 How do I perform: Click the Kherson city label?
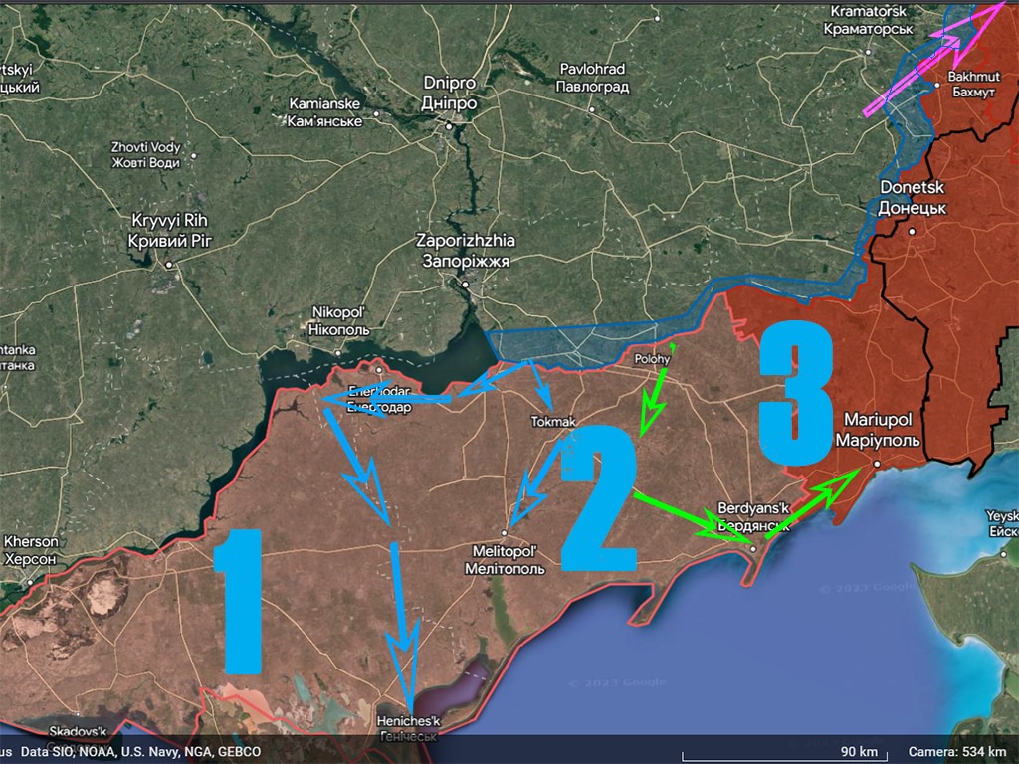point(30,550)
